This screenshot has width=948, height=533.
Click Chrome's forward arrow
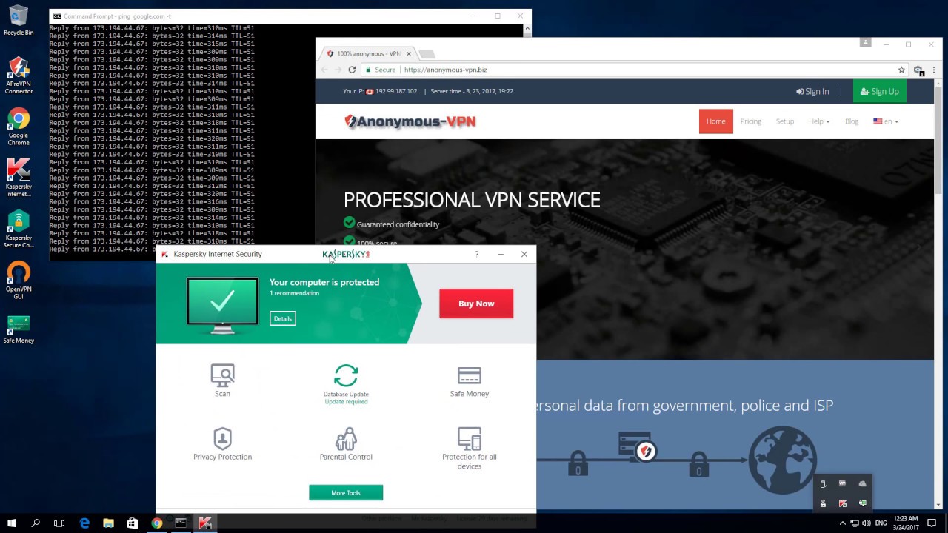(338, 70)
